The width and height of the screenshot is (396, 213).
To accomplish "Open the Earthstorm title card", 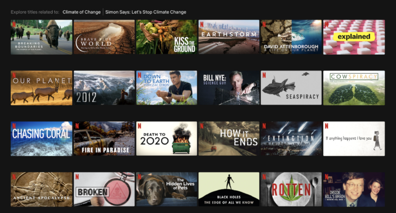I will [x=229, y=37].
